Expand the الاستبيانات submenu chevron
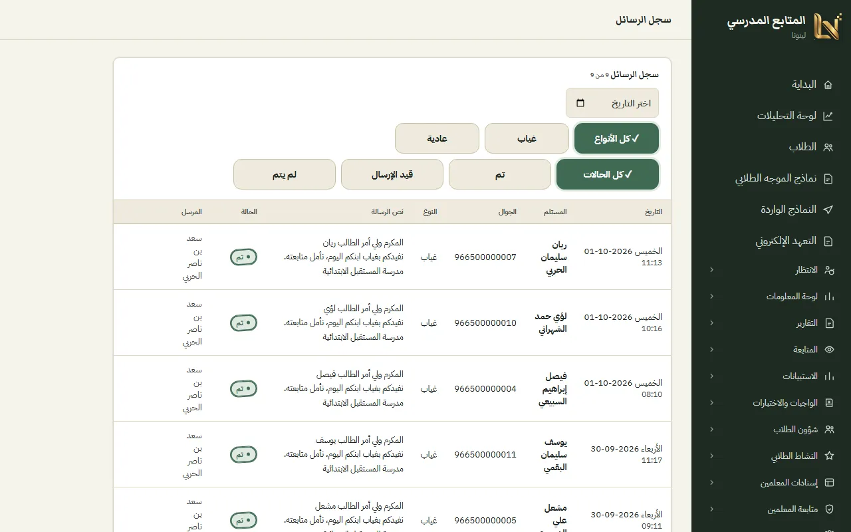This screenshot has width=851, height=532. click(711, 376)
